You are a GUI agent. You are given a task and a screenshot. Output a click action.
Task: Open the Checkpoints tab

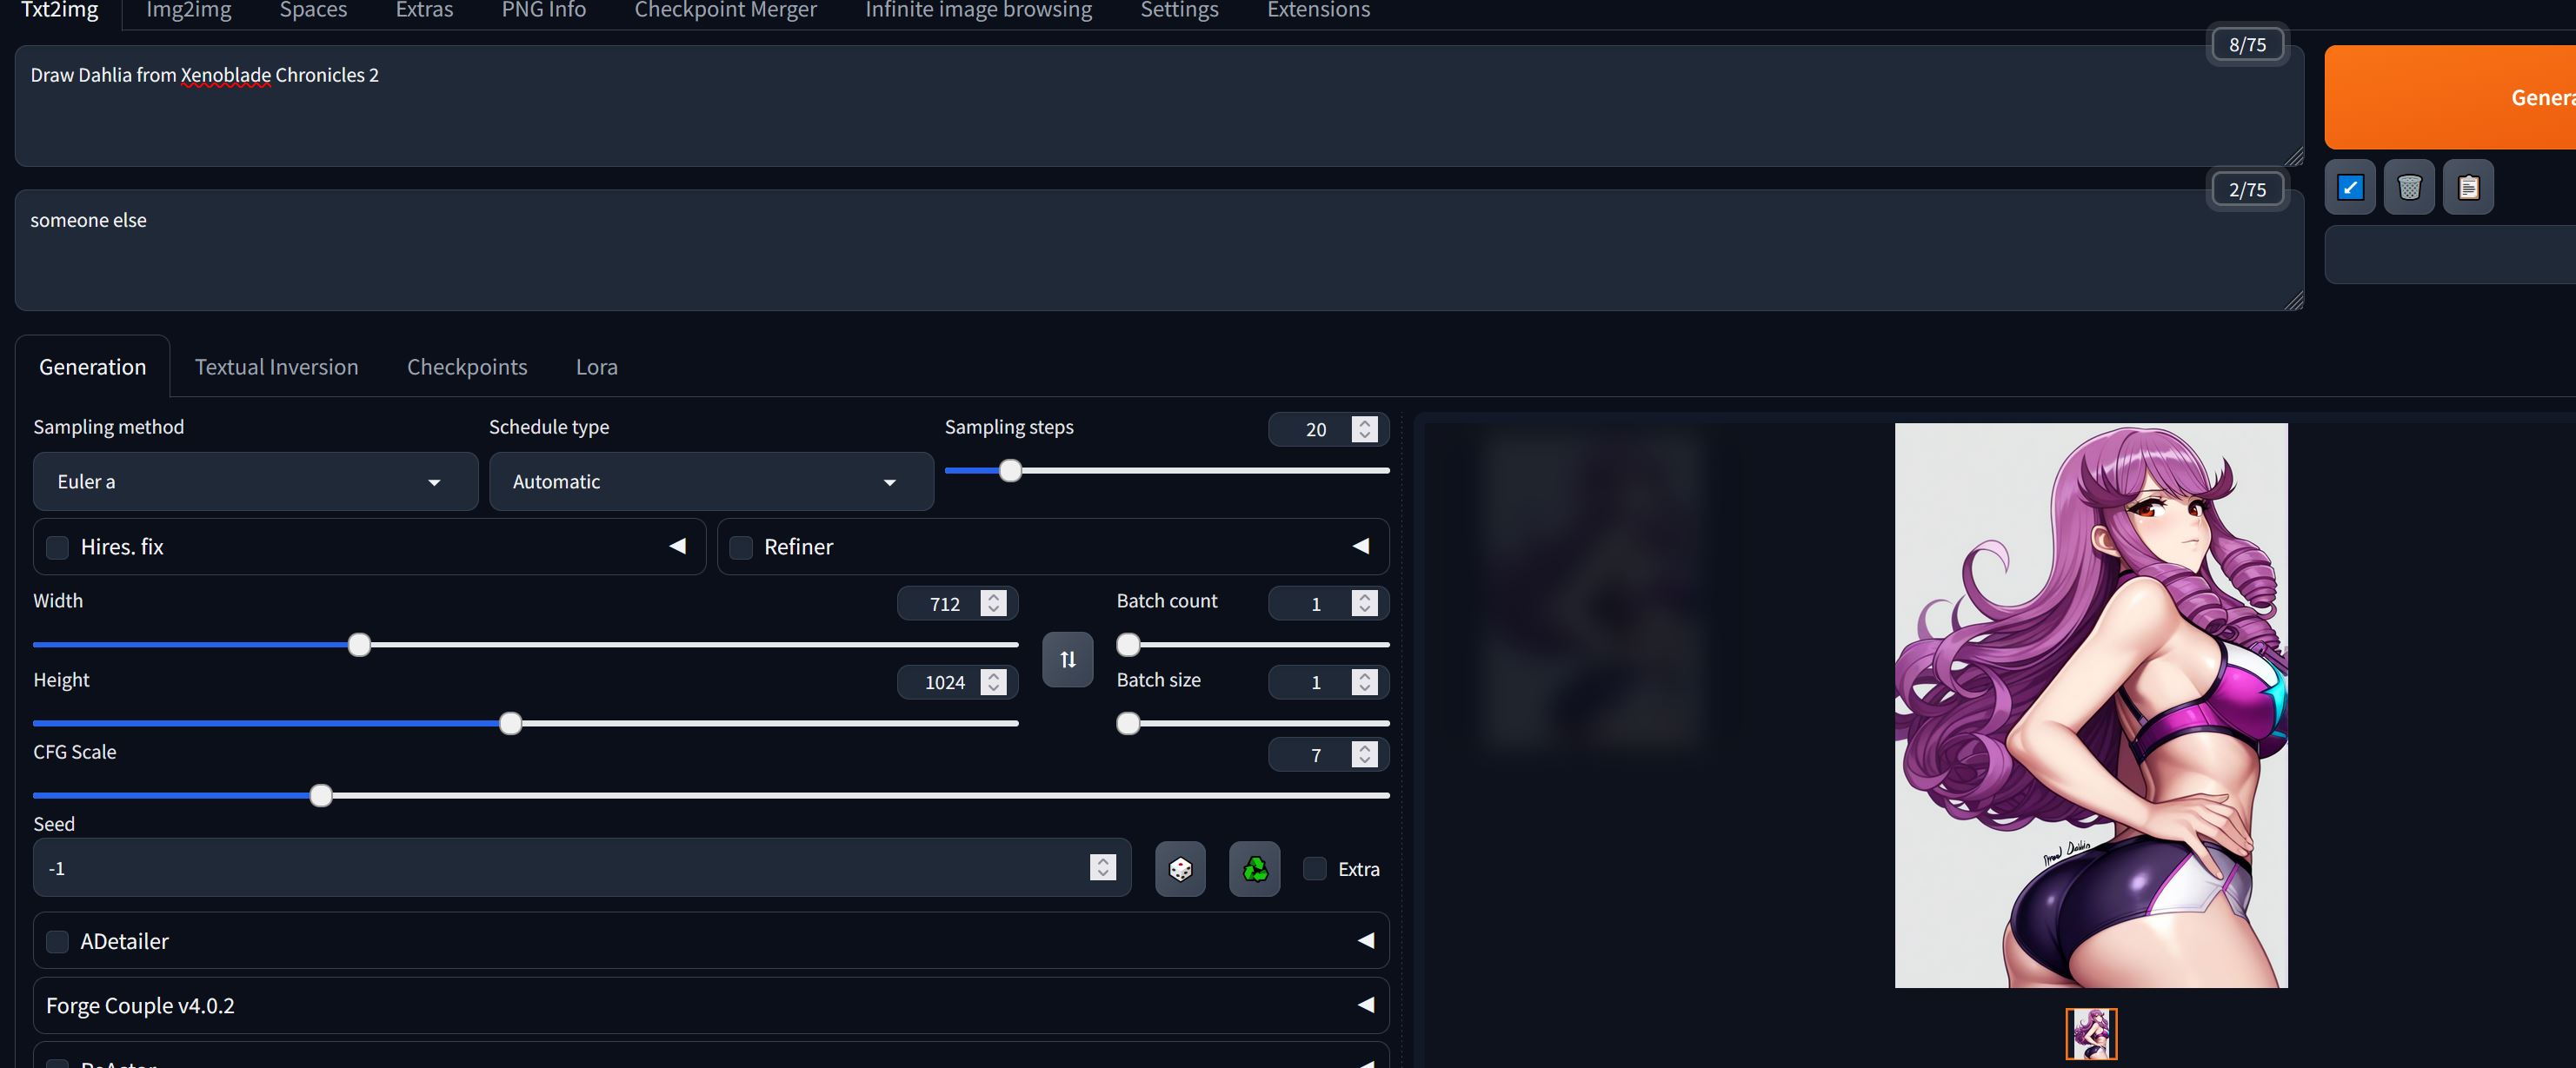tap(466, 367)
